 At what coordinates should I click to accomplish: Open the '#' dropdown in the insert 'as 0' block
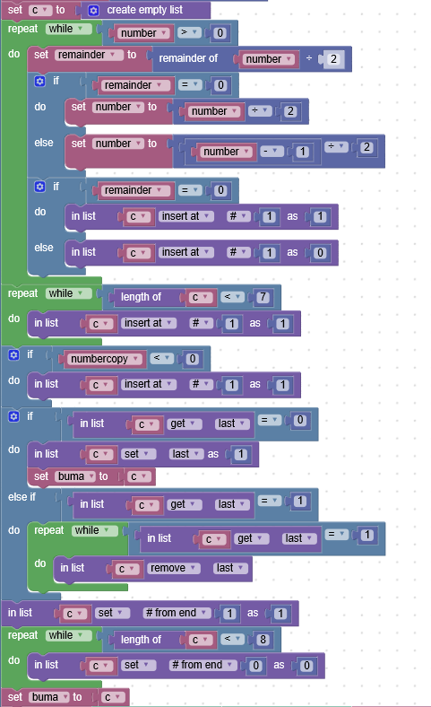pyautogui.click(x=238, y=252)
